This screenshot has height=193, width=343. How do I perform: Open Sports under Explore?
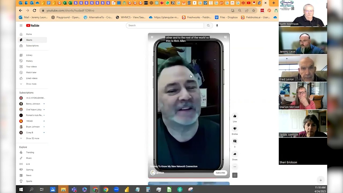tap(32, 181)
